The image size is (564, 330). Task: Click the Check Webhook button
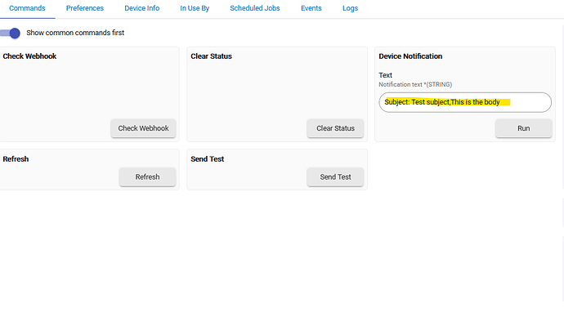click(143, 128)
